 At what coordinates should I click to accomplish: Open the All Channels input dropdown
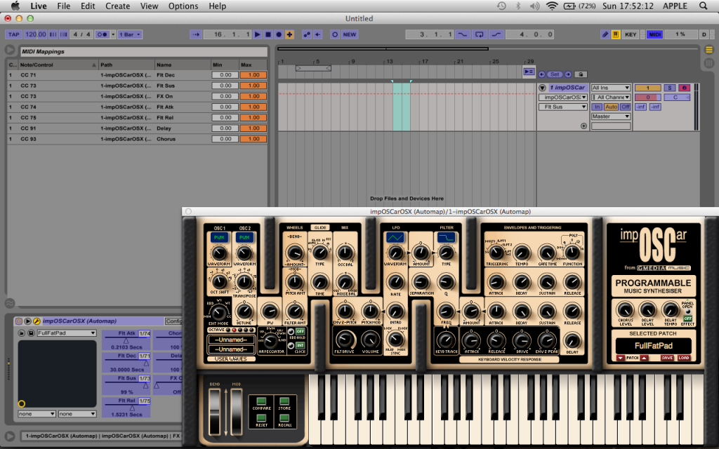pyautogui.click(x=611, y=97)
